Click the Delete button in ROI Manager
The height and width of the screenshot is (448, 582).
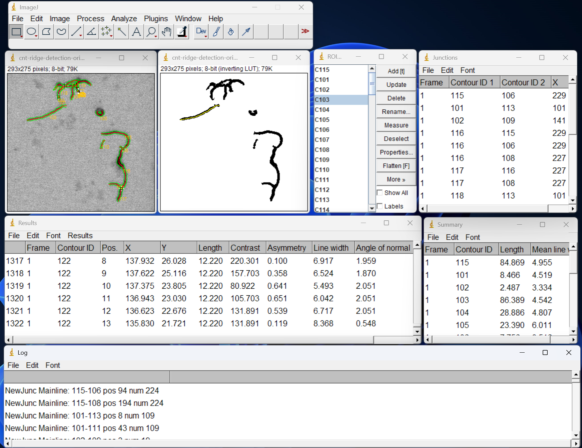pos(396,98)
